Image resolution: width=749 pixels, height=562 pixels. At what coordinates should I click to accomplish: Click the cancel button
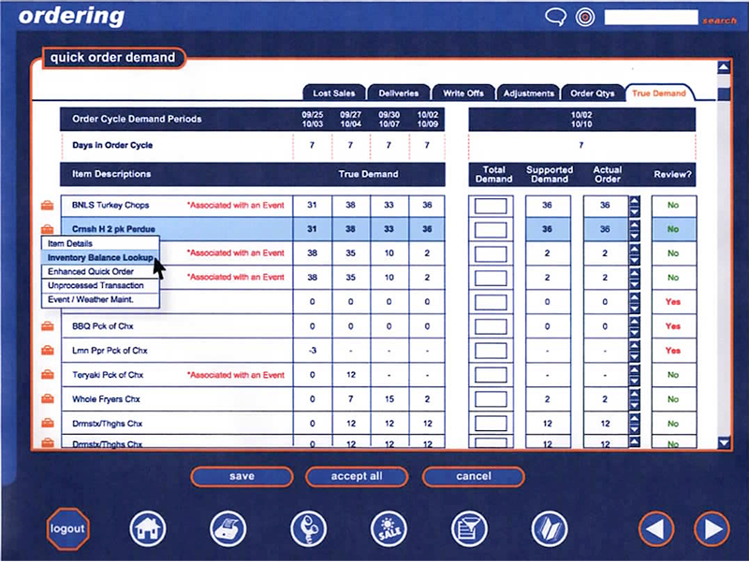[474, 477]
